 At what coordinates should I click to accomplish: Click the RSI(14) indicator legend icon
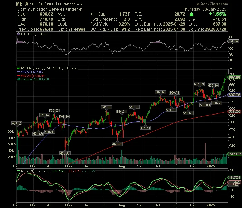pos(18,34)
